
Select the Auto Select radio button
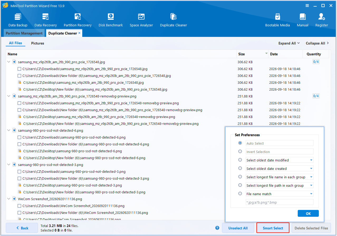(240, 143)
